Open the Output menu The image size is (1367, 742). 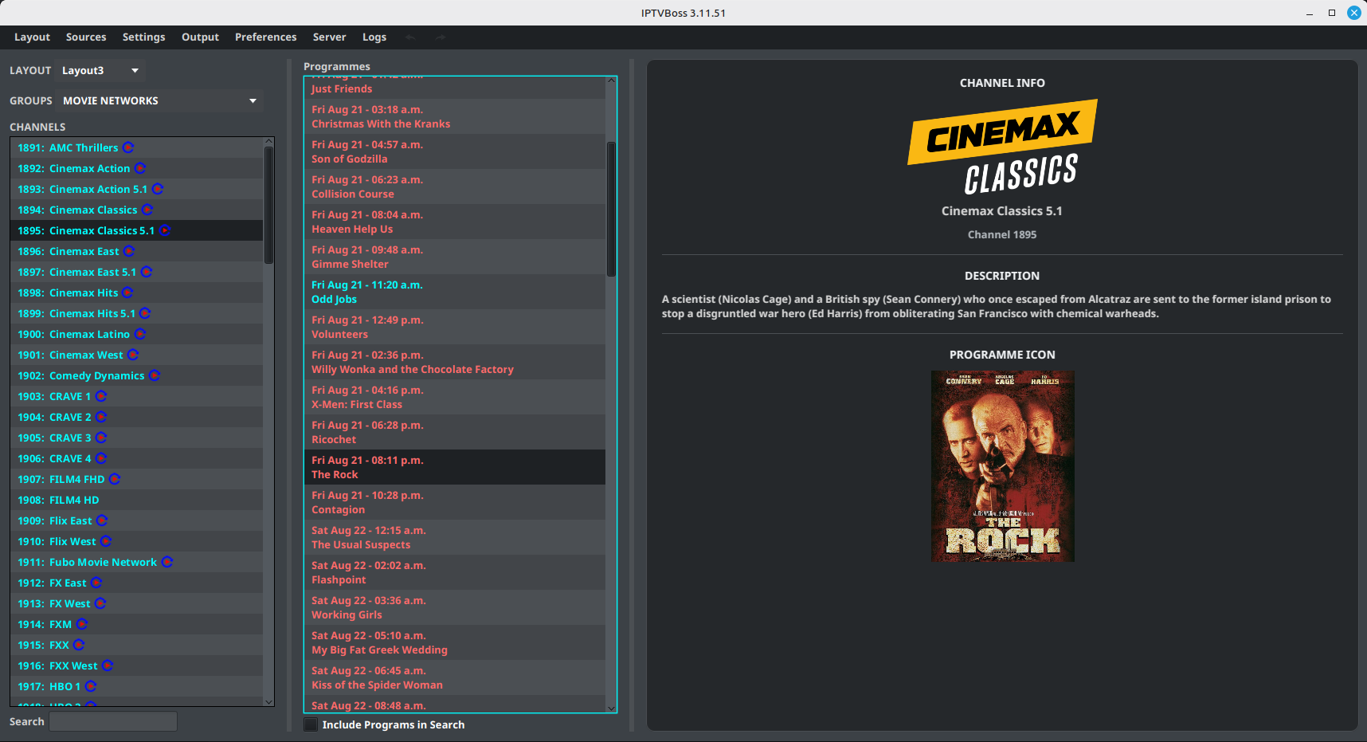(200, 37)
